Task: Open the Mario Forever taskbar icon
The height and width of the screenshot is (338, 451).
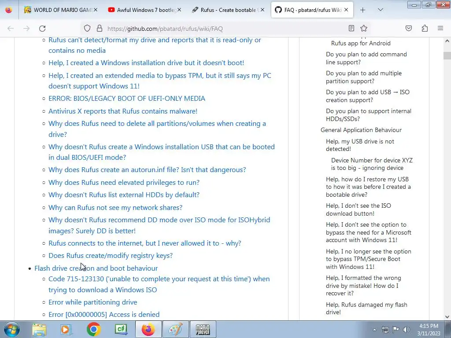Action: click(x=203, y=329)
